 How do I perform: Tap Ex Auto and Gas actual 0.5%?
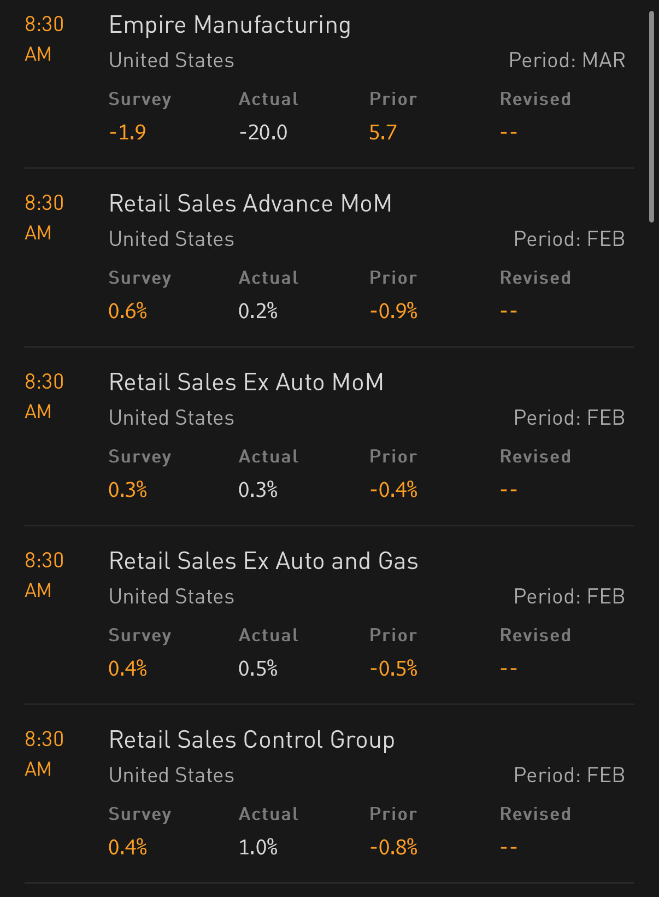click(x=258, y=669)
